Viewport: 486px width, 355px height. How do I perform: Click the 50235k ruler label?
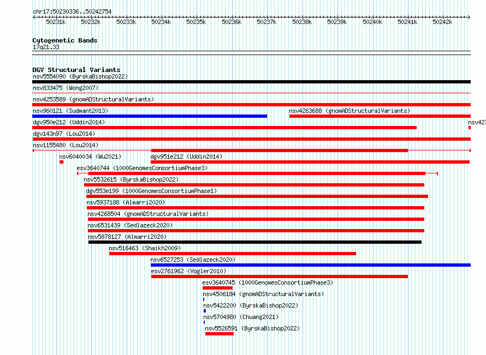tap(196, 22)
